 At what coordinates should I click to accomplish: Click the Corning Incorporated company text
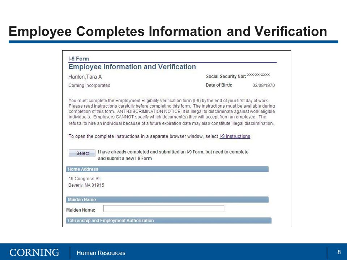[89, 85]
